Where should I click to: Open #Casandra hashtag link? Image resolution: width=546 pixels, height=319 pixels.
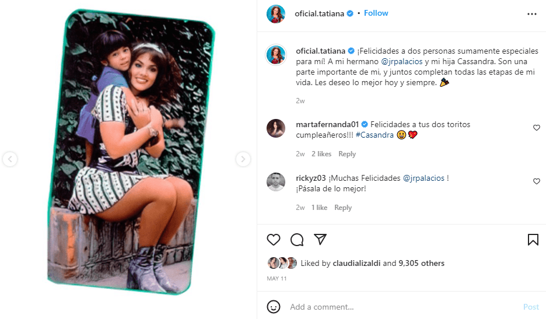coord(374,135)
